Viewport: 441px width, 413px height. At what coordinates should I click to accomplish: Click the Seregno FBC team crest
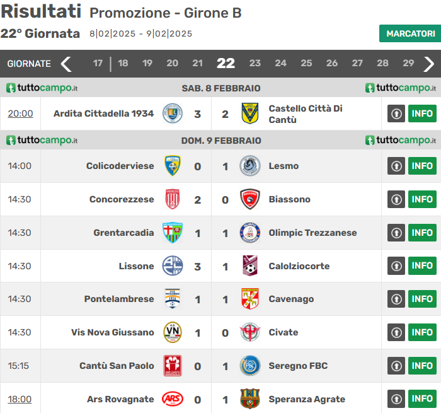pyautogui.click(x=250, y=366)
